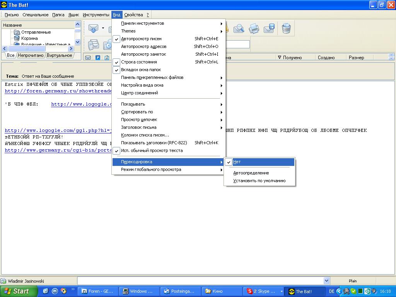Delete the message with the trash bin icon
396x297 pixels.
pyautogui.click(x=286, y=28)
